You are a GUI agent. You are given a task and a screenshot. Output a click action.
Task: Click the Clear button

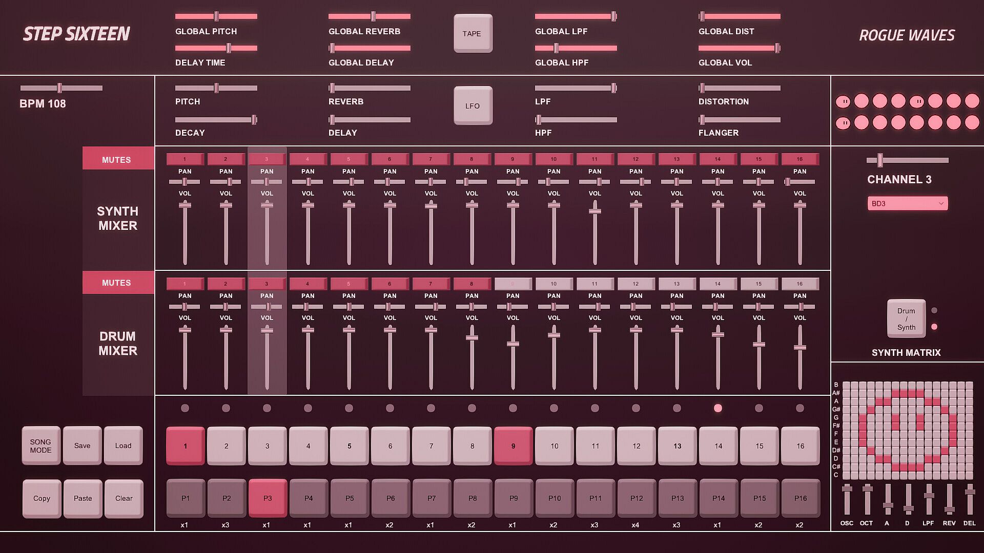pyautogui.click(x=124, y=498)
